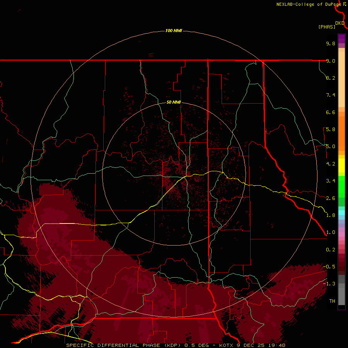Click the 9.0 value on the scale
348x348 pixels.
[x=331, y=61]
